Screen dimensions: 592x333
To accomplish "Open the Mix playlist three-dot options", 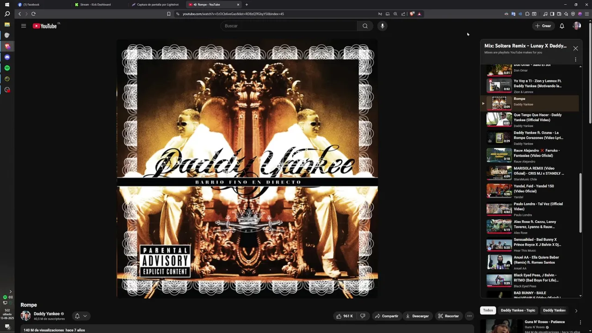I will 575,60.
